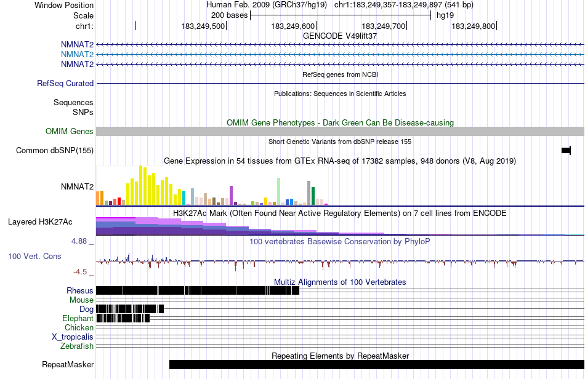Select the third NMNAT2 transcript label
Viewport: 585px width, 379px height.
point(77,64)
